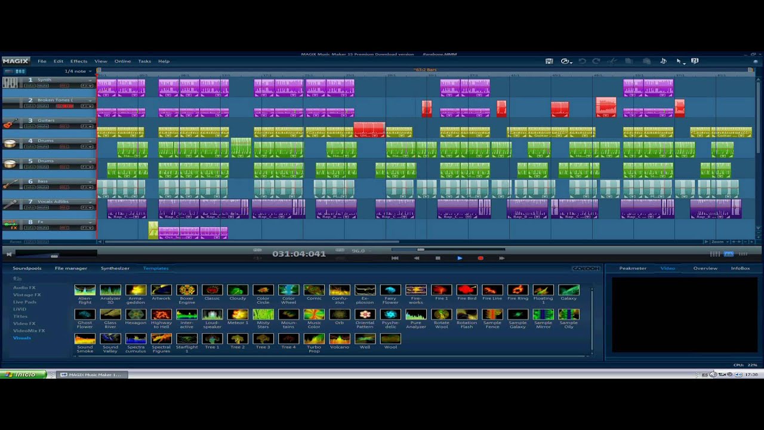This screenshot has width=764, height=430.
Task: Open the Tasks menu
Action: 144,61
